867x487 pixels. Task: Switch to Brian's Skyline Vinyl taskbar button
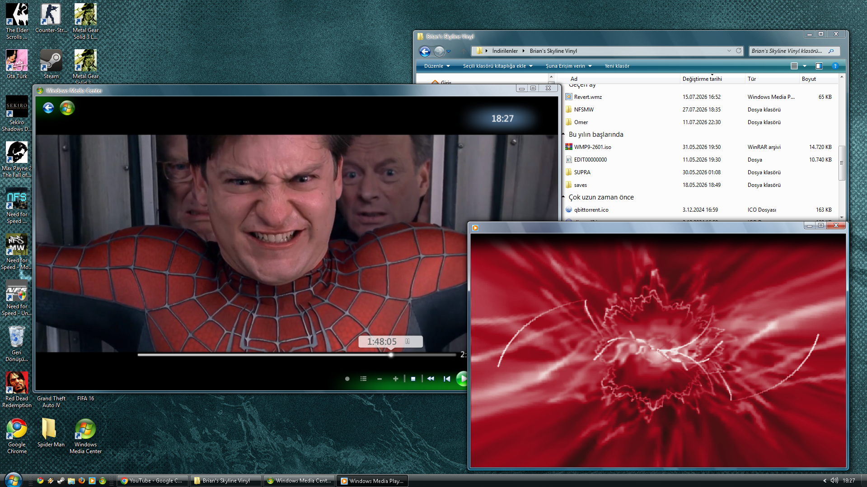(226, 481)
